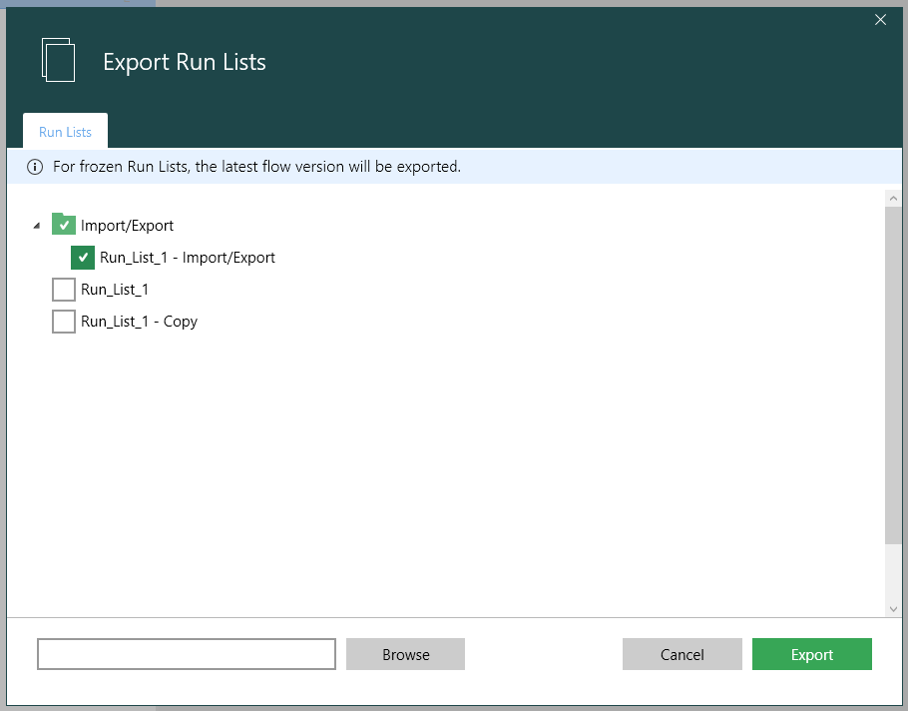Screen dimensions: 908x711
Task: Click the info icon beside the frozen notice
Action: 35,166
